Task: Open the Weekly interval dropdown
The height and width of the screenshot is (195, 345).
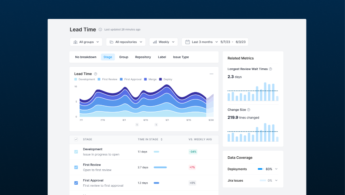Action: click(163, 42)
